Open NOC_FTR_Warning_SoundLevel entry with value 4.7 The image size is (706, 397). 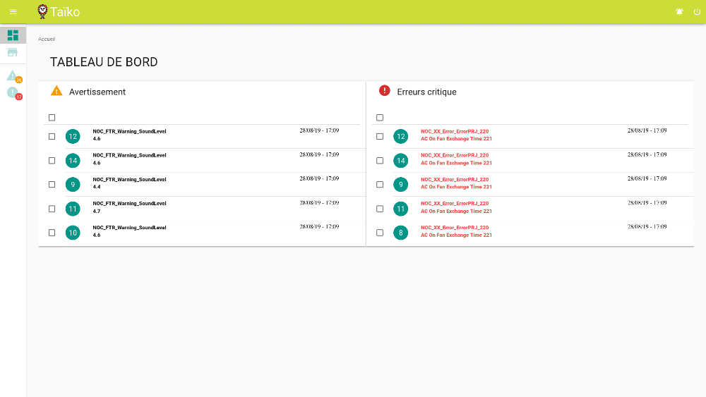(x=129, y=204)
